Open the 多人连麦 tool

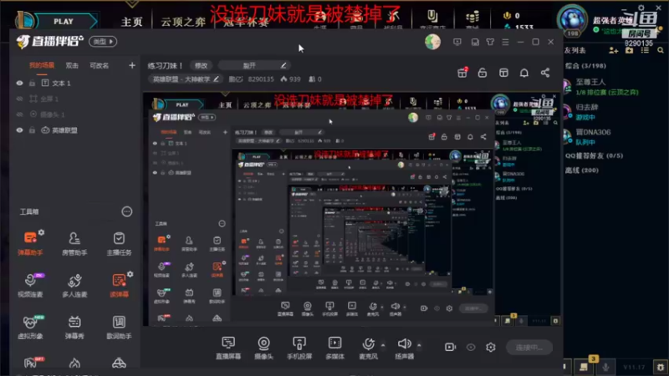74,285
